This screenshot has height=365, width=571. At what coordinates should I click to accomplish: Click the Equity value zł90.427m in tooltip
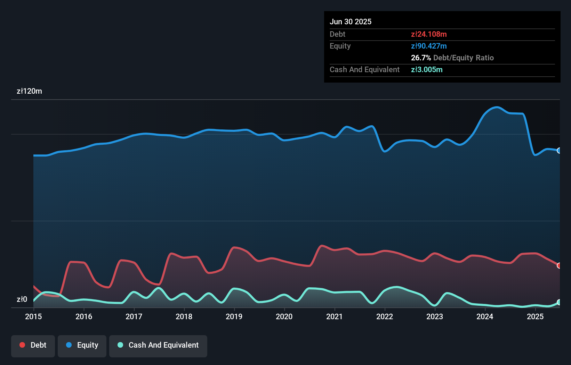428,46
